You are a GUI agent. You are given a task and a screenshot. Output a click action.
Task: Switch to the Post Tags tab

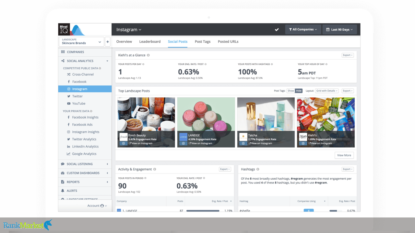coord(203,41)
